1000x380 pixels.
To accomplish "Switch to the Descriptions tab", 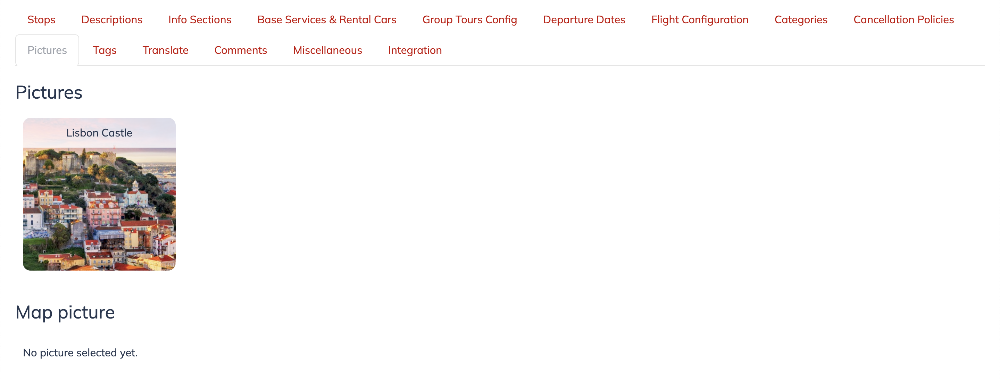I will pos(112,19).
